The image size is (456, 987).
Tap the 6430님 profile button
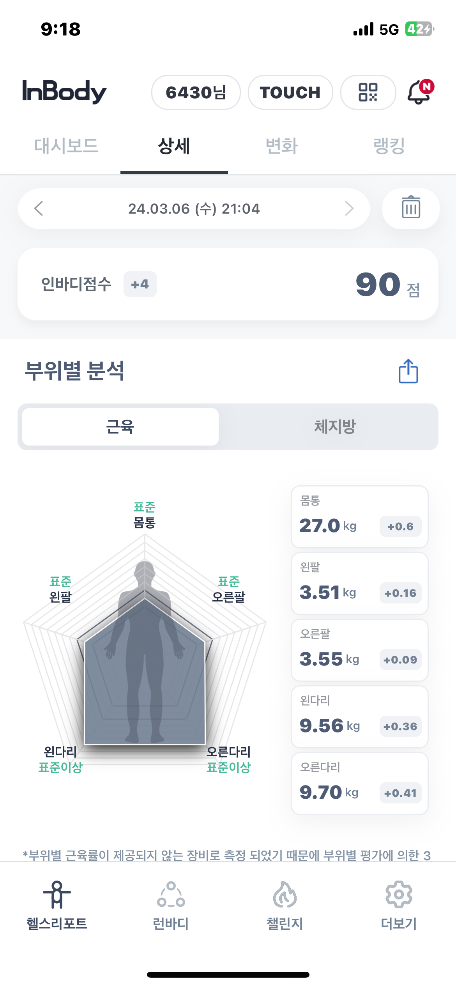point(196,92)
